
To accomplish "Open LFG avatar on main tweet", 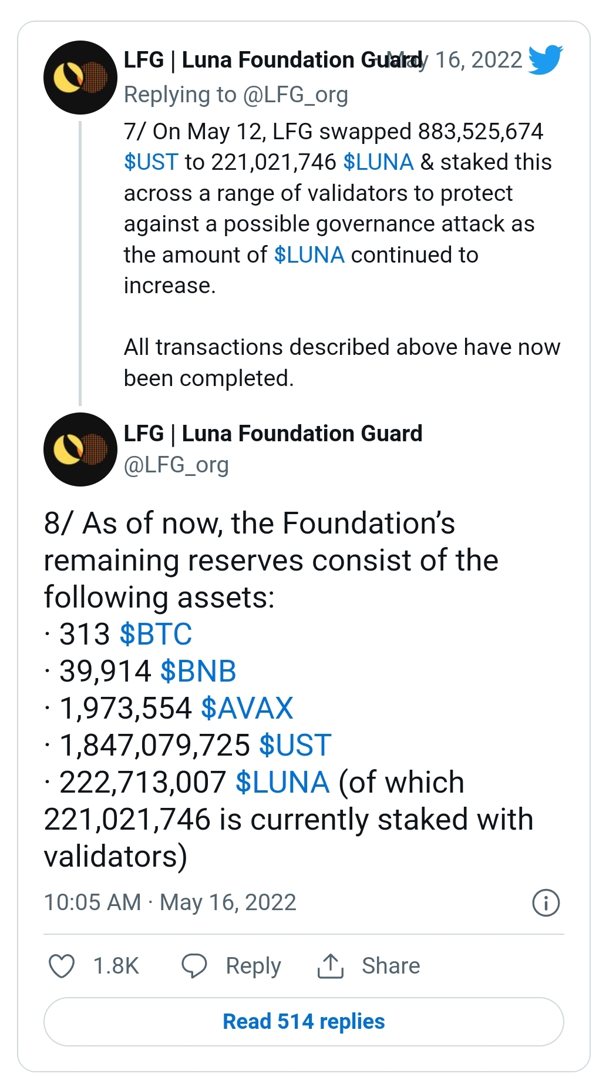I will tap(80, 449).
